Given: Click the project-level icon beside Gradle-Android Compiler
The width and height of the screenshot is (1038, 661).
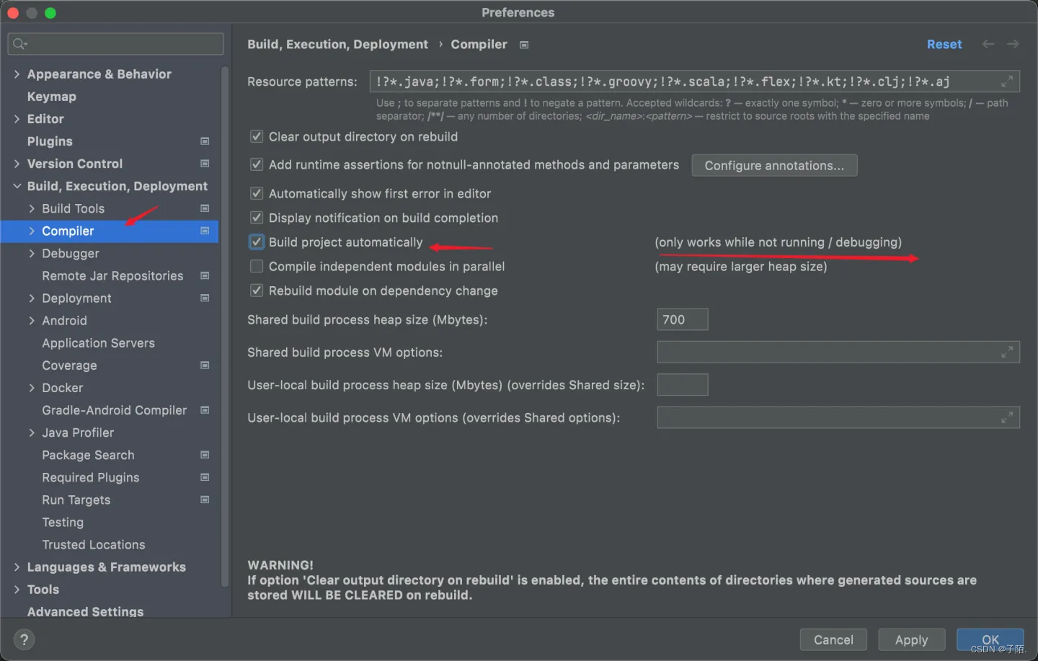Looking at the screenshot, I should pos(205,410).
